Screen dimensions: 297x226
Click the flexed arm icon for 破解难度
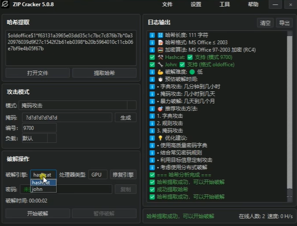tap(160, 72)
